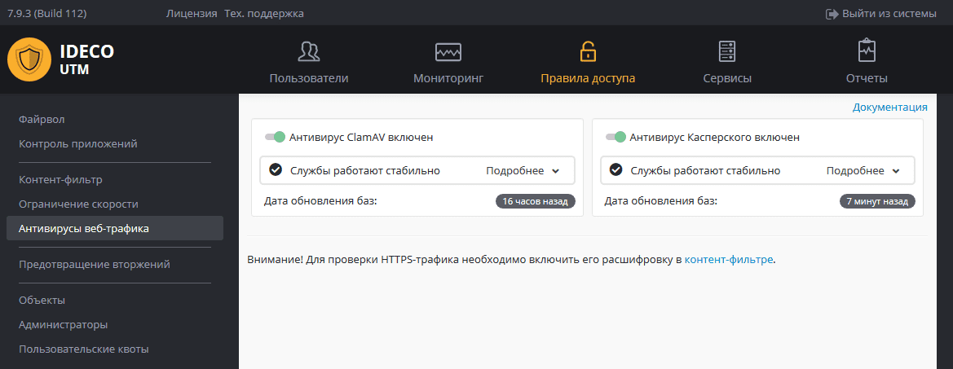Click the ClamAV services status checkmark icon

(x=276, y=170)
